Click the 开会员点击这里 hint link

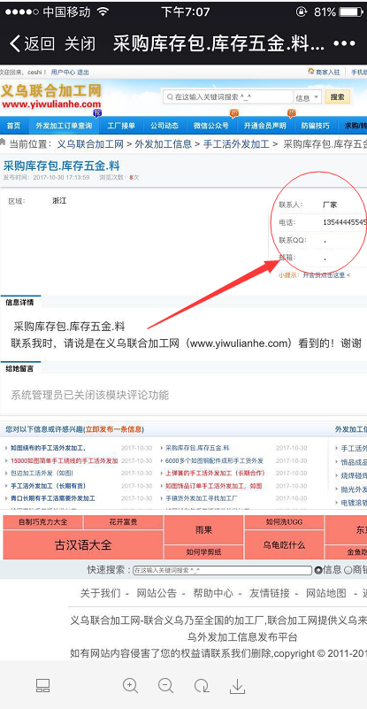[324, 275]
